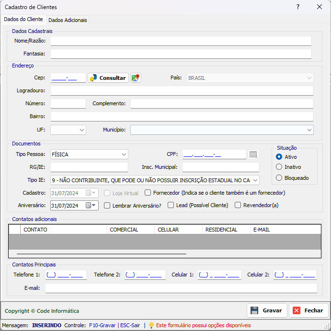331x331 pixels.
Task: Enable Fornecedor checkbox
Action: [x=148, y=193]
